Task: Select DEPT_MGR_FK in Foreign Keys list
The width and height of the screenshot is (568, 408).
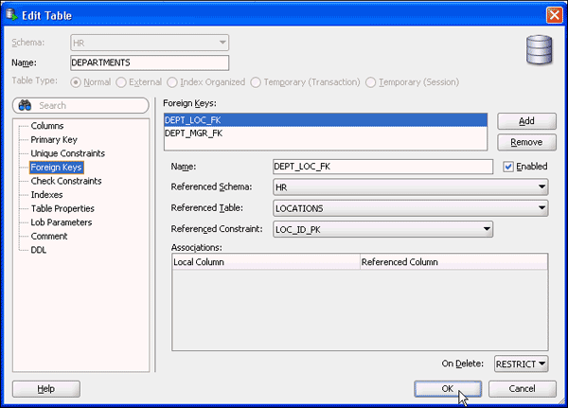Action: pyautogui.click(x=326, y=133)
